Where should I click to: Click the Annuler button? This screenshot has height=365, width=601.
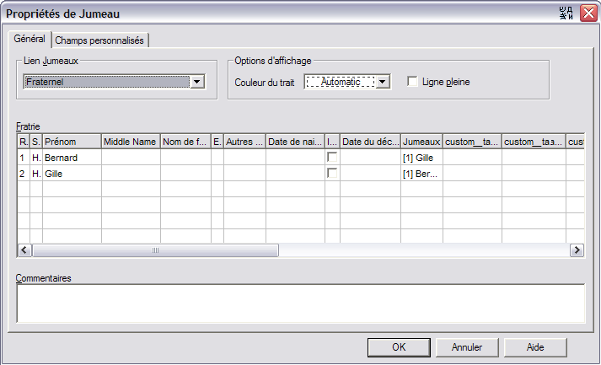467,347
